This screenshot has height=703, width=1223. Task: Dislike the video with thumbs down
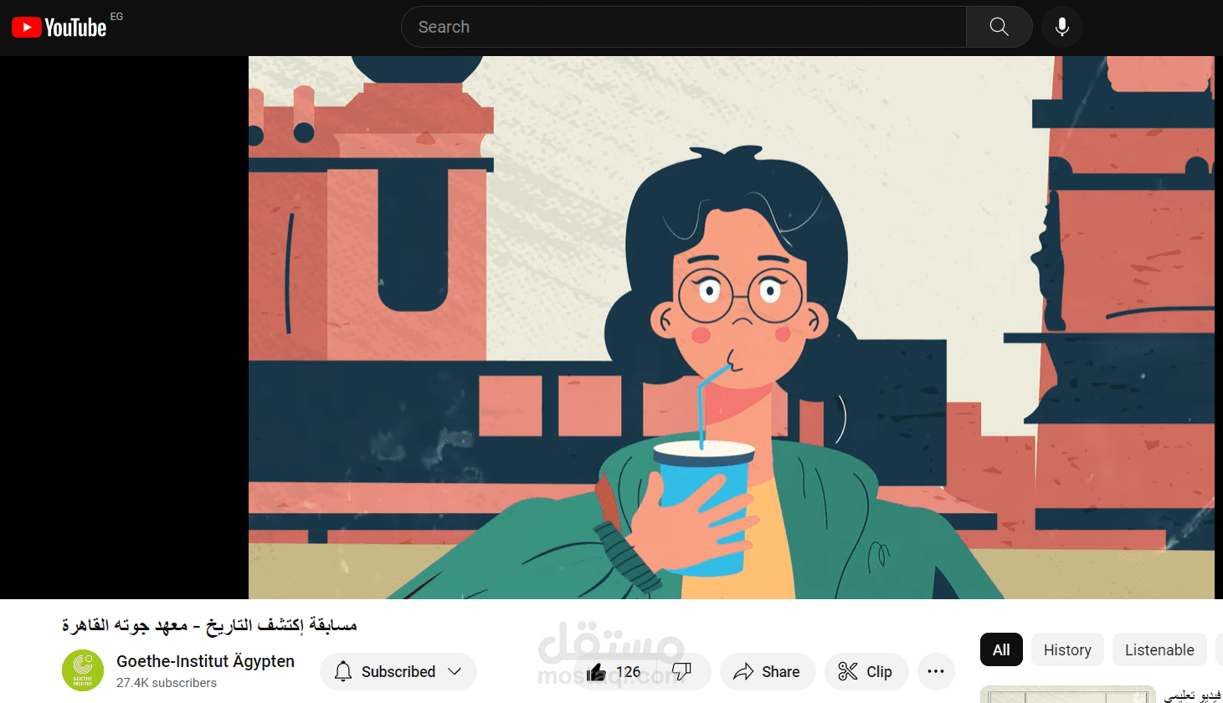[x=681, y=671]
